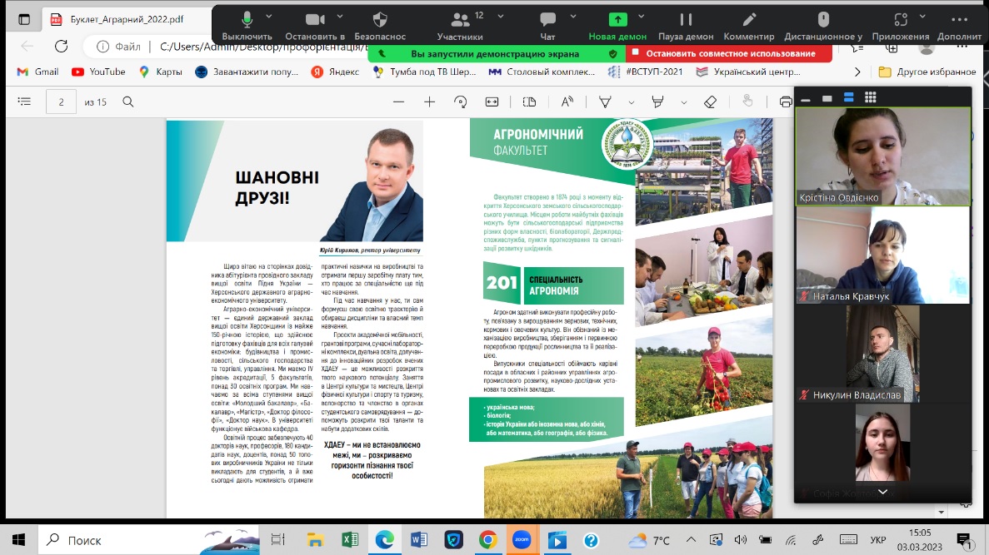
Task: Select the PDF Draw pen tool
Action: (x=605, y=102)
